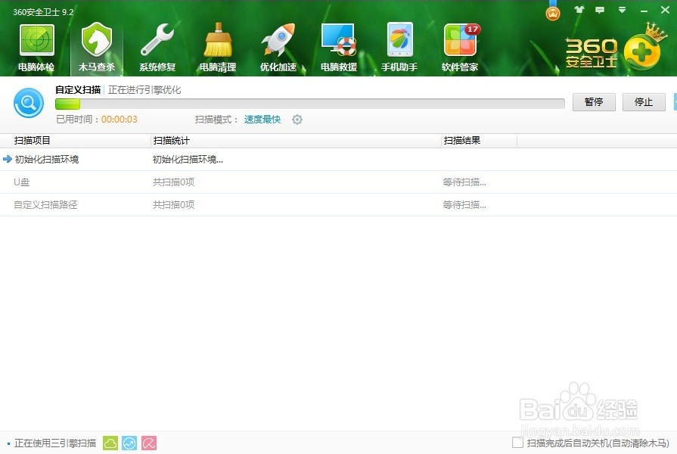Click the 扫描统计 column header
This screenshot has width=677, height=454.
click(x=172, y=141)
